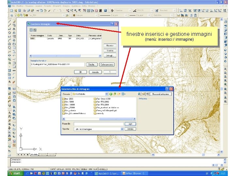
Task: Select the Zoom realtime toolbar icon
Action: coord(71,10)
